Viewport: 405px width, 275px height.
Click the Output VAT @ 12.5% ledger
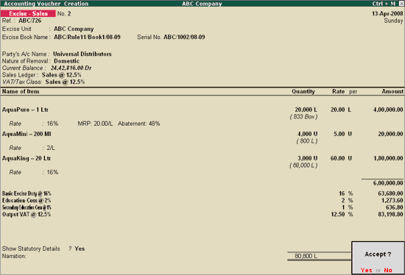27,215
